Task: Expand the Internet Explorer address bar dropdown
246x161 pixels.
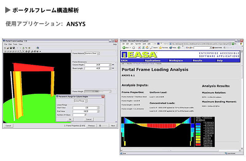Action: click(230, 44)
